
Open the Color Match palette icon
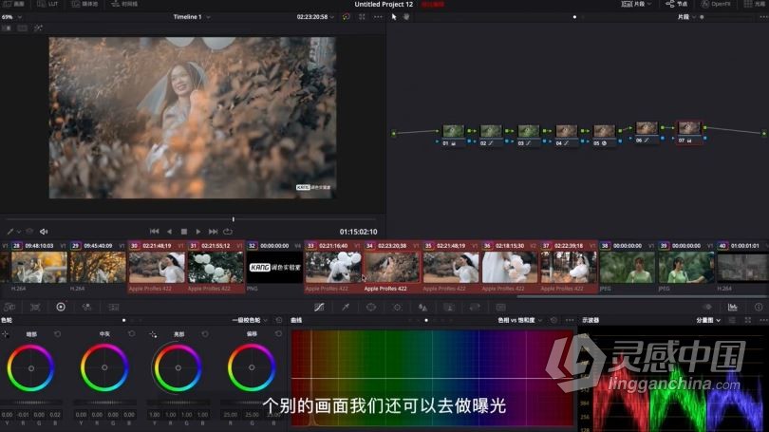coord(35,307)
